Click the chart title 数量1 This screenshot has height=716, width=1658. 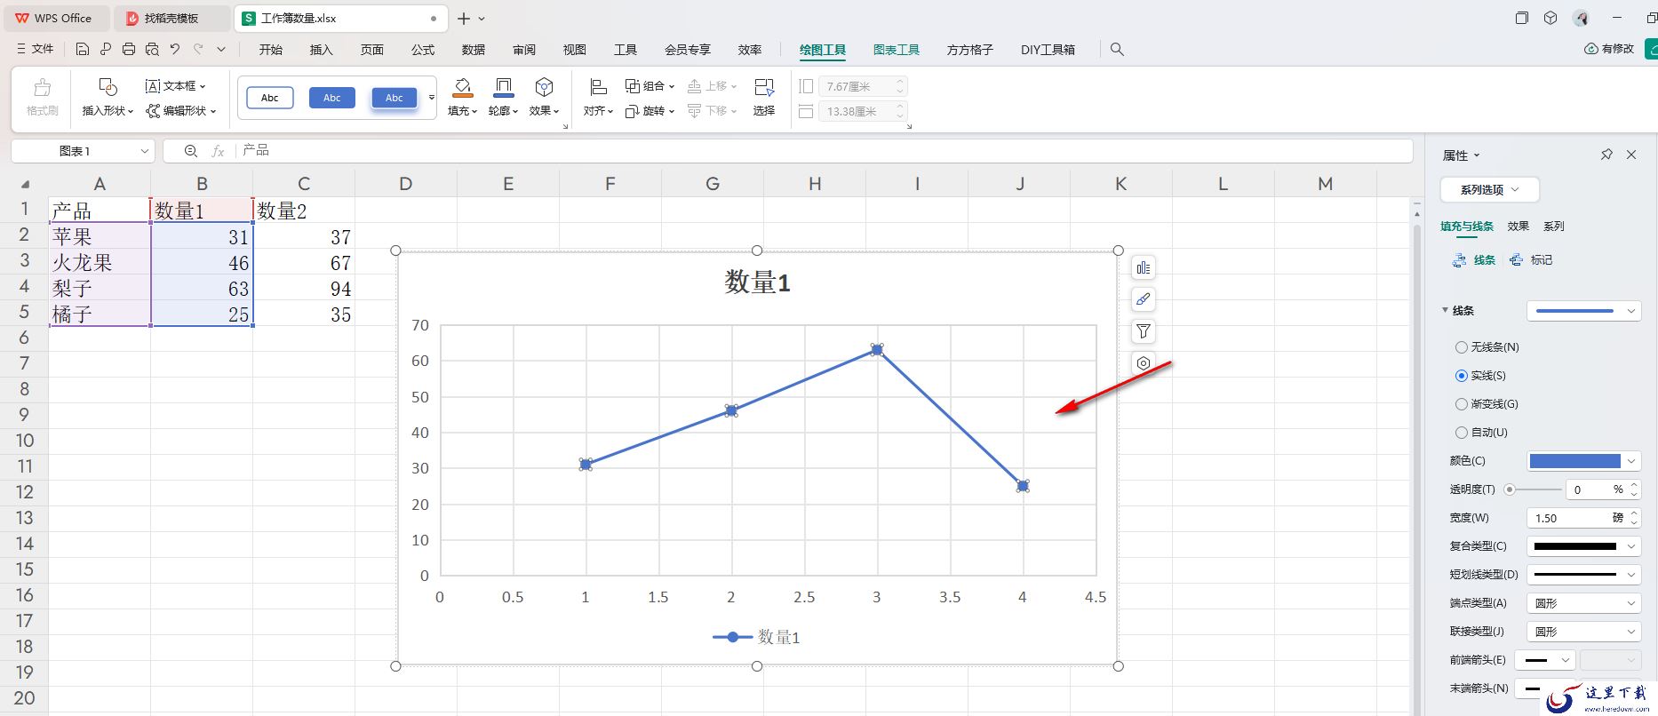point(757,282)
